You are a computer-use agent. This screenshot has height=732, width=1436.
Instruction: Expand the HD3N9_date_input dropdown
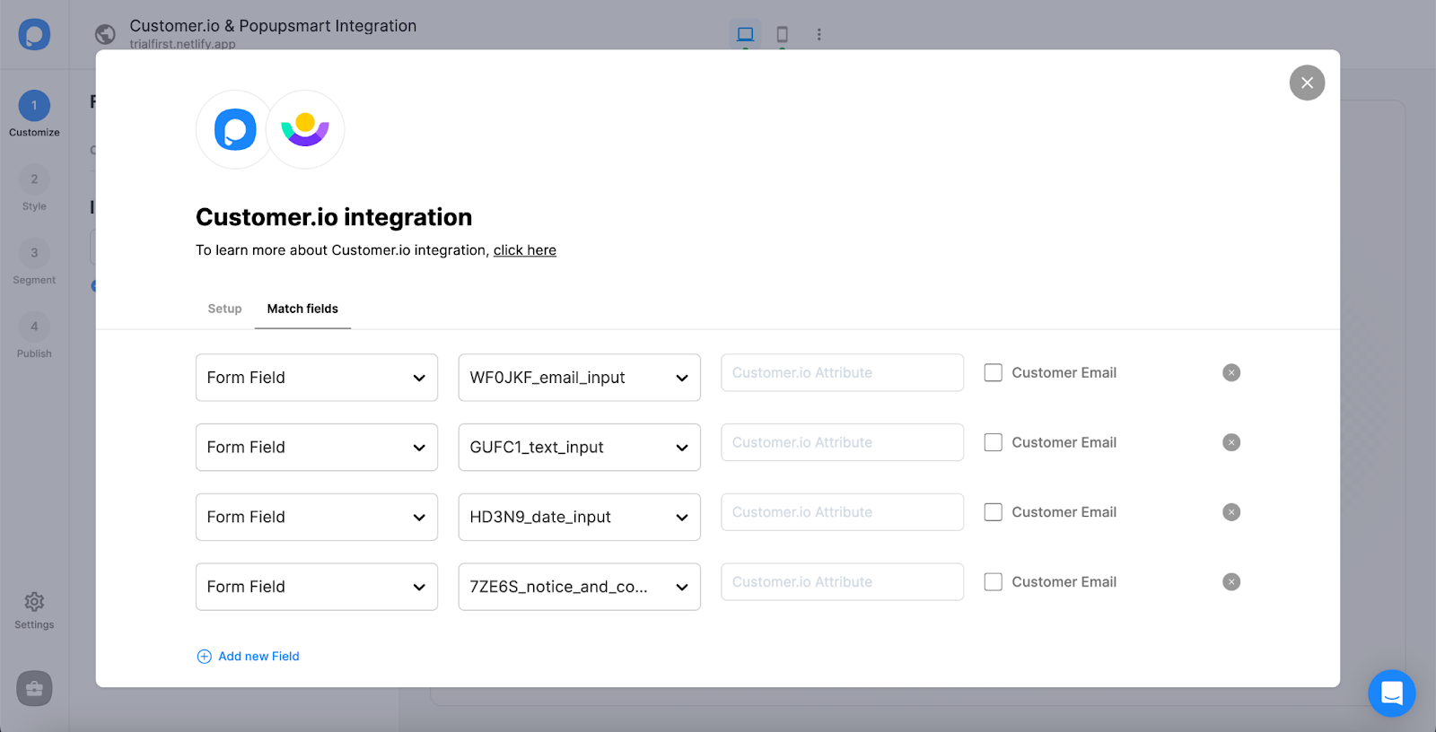pos(579,518)
